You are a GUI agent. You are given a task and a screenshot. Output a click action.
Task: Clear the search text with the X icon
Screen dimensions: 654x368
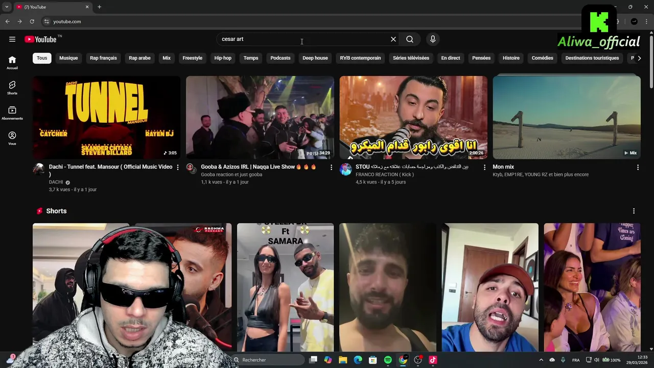click(x=393, y=39)
